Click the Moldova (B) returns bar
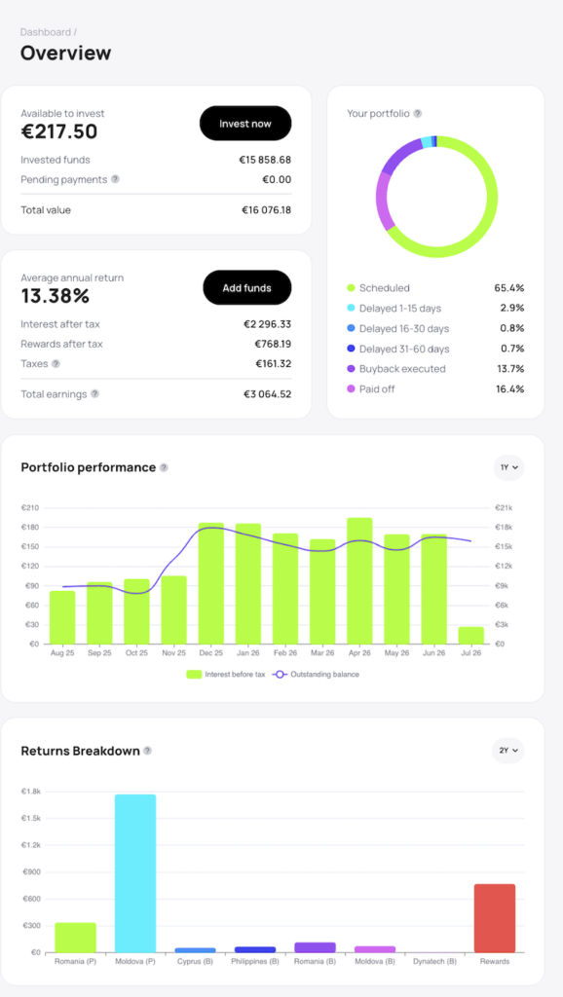 point(375,948)
